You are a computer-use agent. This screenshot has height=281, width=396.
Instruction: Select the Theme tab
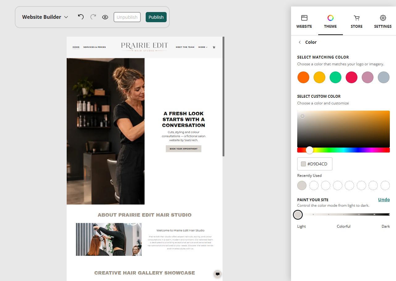330,22
